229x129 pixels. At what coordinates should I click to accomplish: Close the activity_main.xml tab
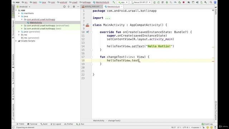tap(101, 6)
